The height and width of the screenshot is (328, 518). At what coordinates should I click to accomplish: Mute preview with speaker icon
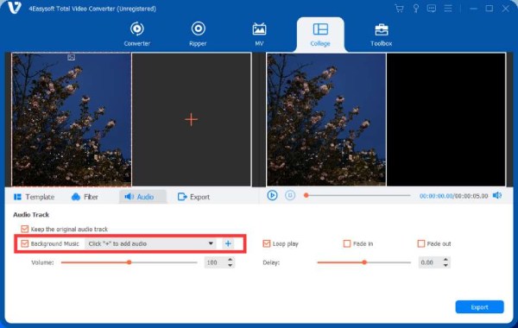[497, 196]
